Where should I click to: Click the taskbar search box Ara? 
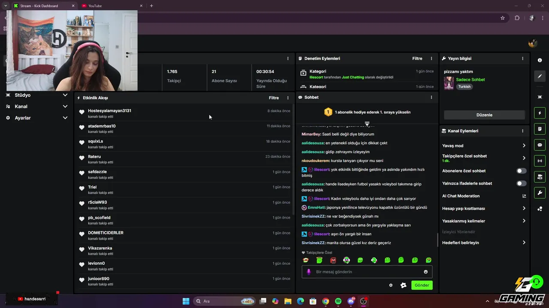pyautogui.click(x=225, y=301)
